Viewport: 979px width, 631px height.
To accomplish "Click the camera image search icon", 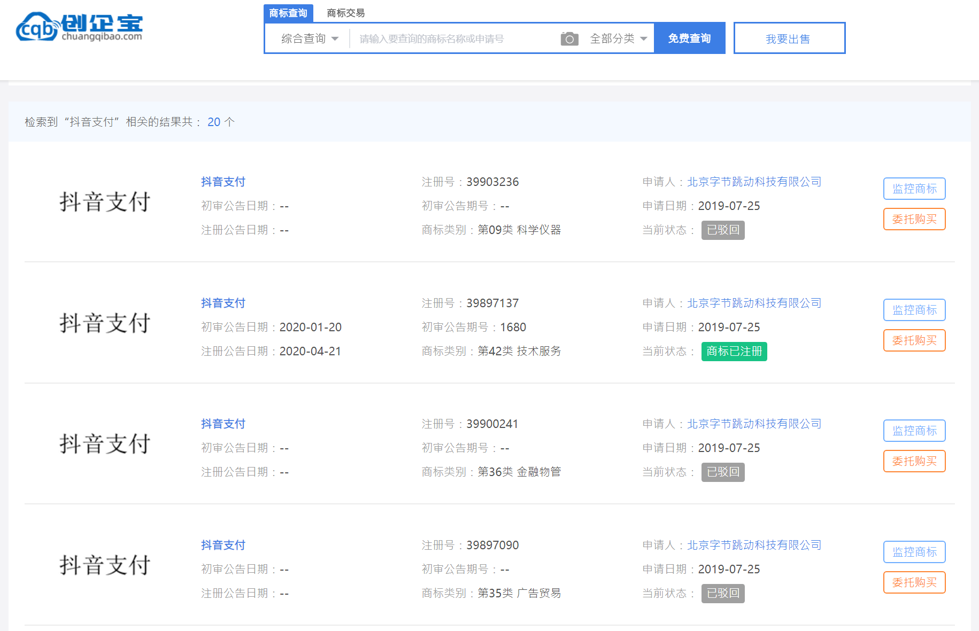I will pyautogui.click(x=569, y=38).
